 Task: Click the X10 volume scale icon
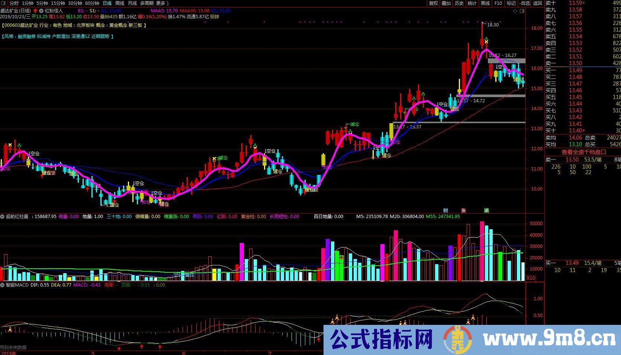tap(531, 278)
